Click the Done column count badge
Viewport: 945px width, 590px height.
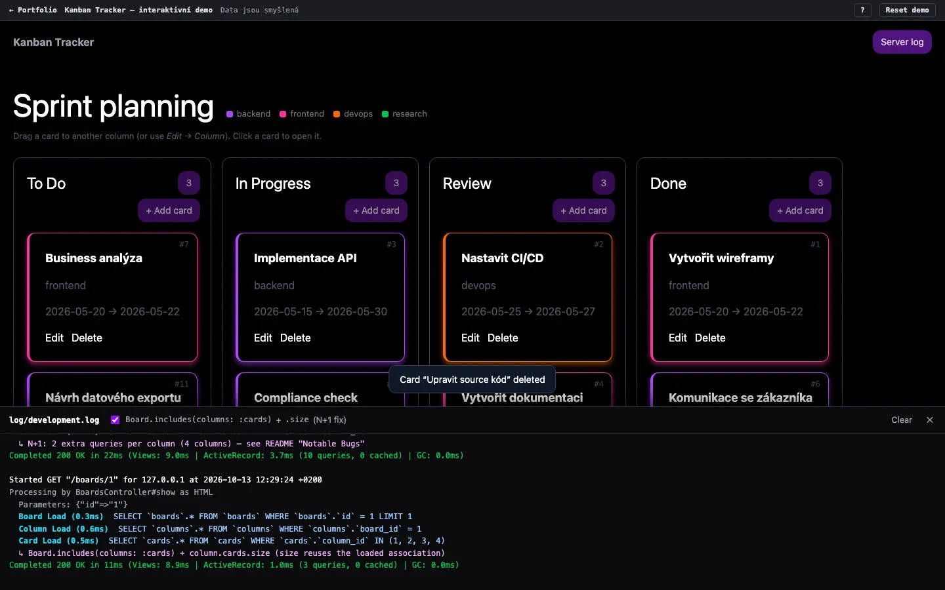click(820, 183)
